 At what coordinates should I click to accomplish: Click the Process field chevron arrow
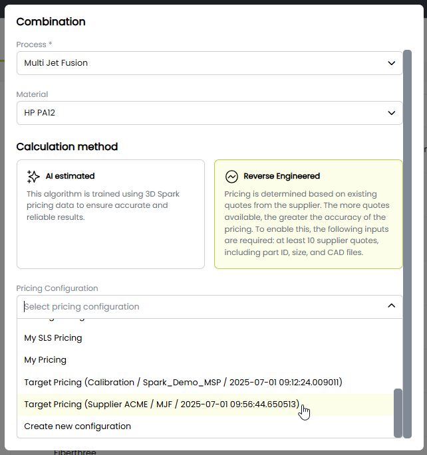coord(391,63)
